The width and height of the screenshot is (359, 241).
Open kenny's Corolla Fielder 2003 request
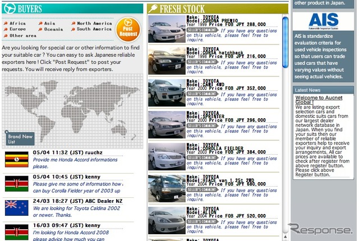coord(78,187)
